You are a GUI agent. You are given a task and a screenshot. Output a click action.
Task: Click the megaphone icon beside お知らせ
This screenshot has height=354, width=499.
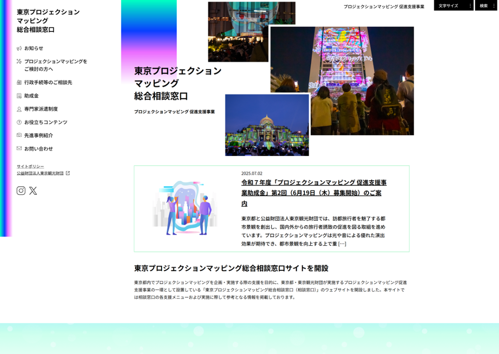click(x=19, y=48)
